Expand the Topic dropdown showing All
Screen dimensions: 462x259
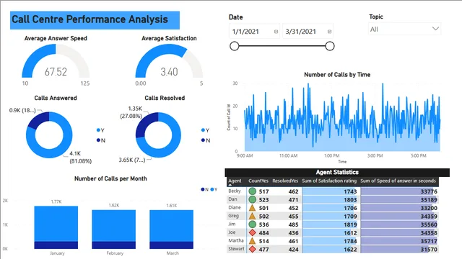click(x=404, y=29)
